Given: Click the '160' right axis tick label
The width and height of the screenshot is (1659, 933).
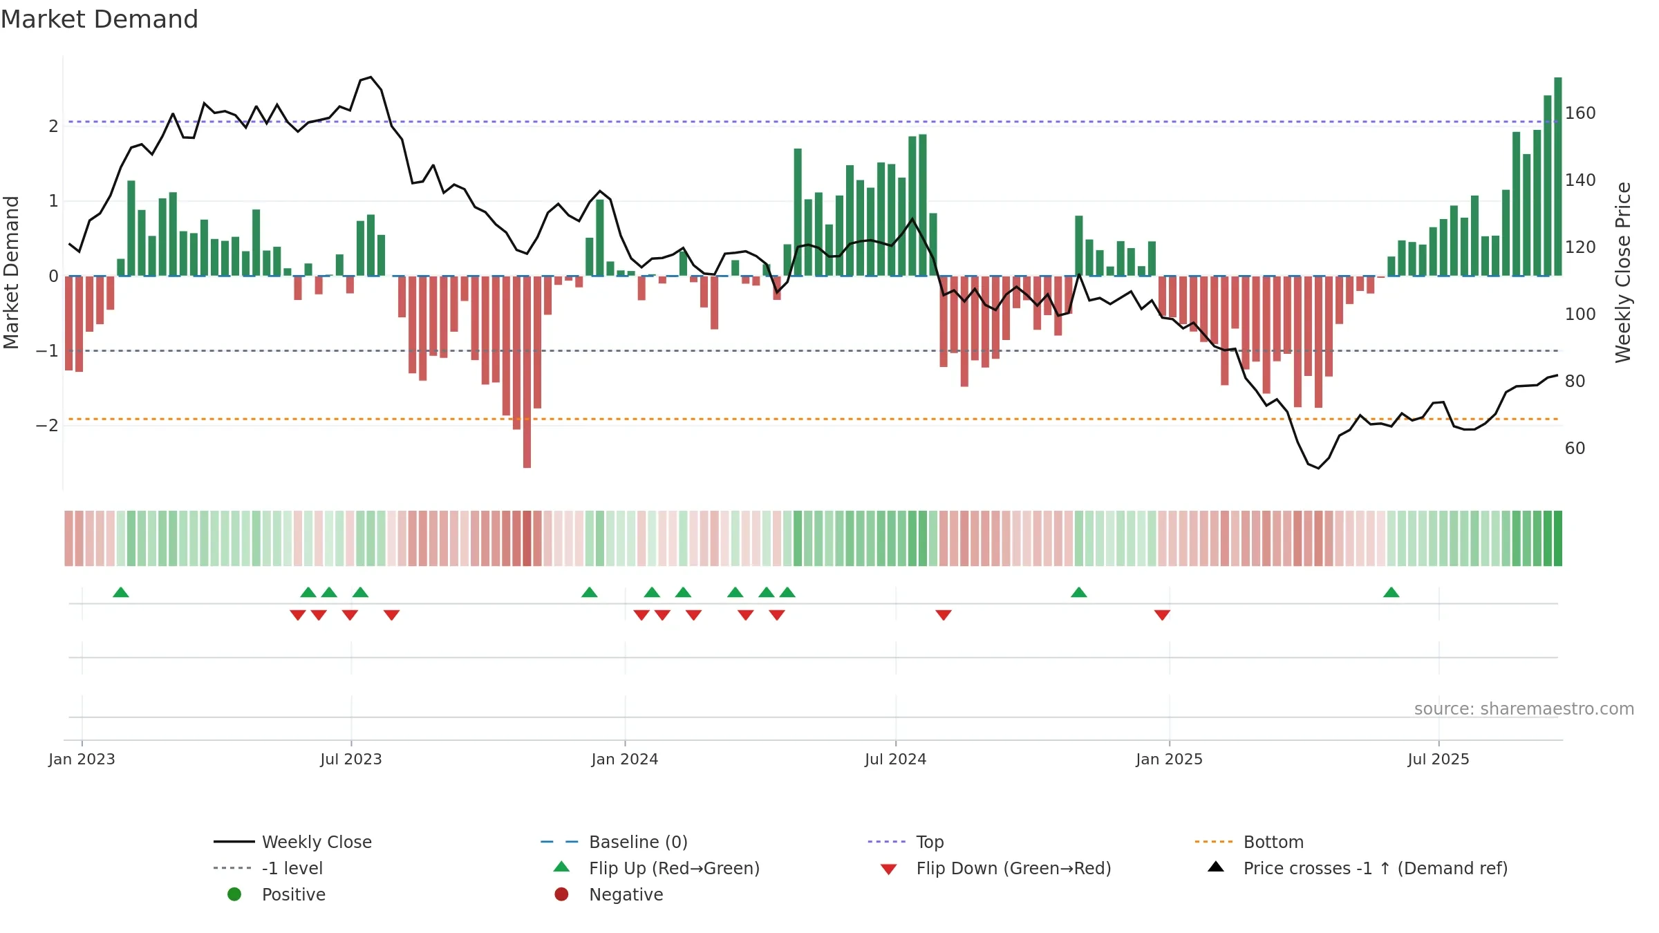Looking at the screenshot, I should pyautogui.click(x=1580, y=113).
